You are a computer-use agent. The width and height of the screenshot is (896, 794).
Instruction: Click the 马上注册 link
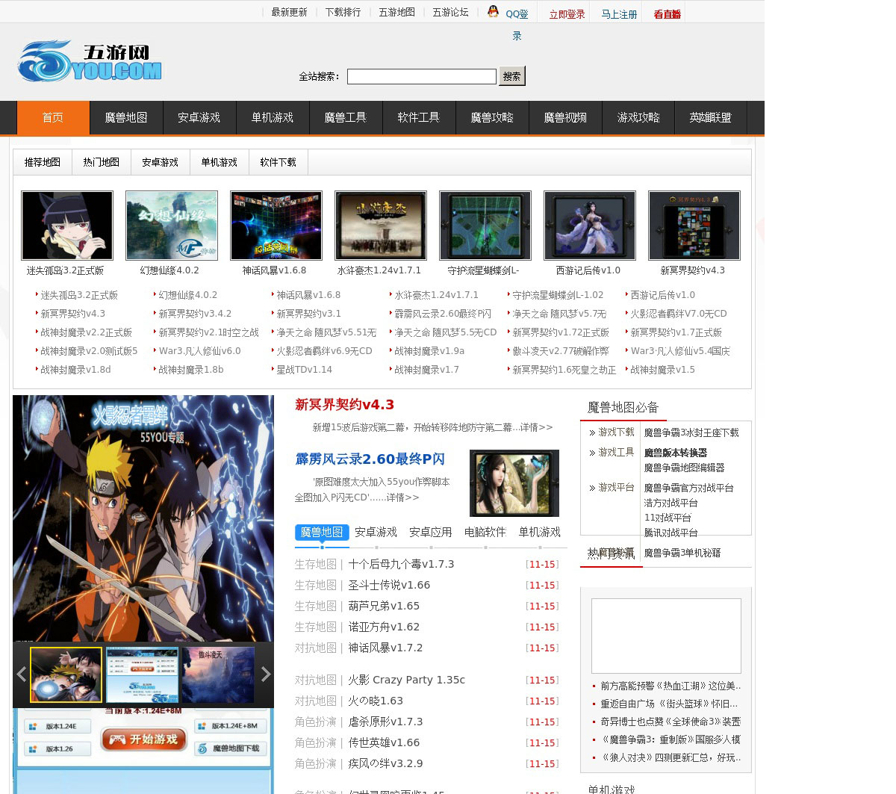click(x=620, y=14)
